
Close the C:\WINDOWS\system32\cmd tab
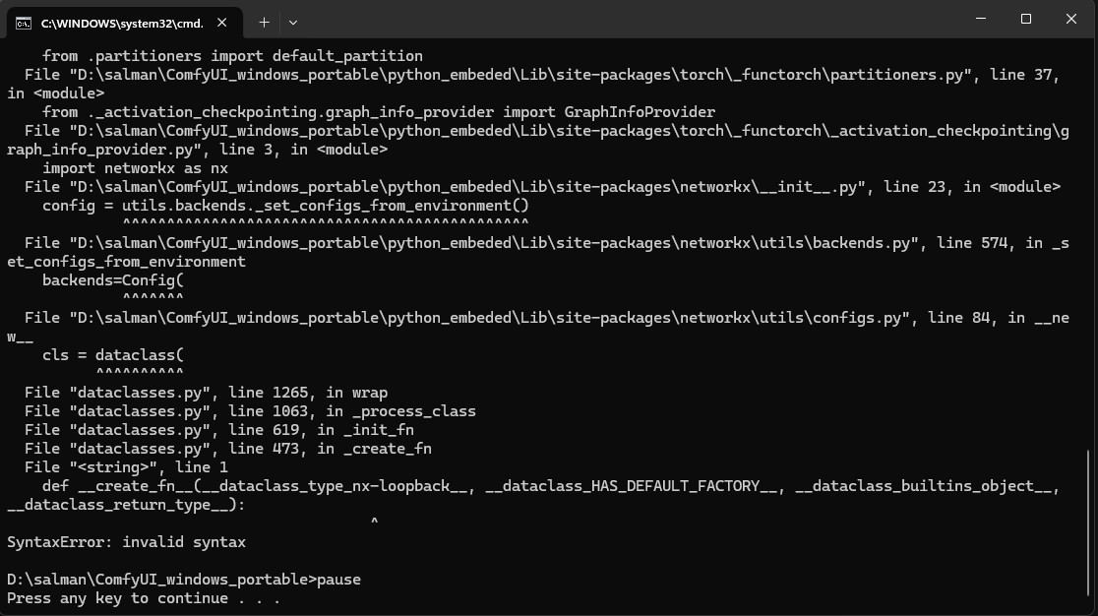click(224, 22)
